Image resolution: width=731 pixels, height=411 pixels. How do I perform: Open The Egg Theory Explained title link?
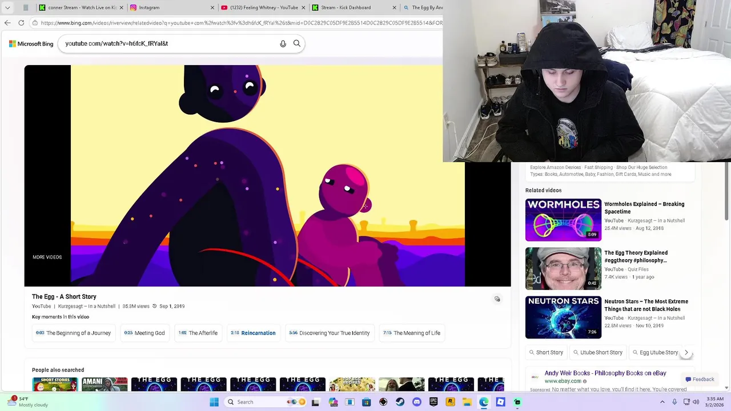636,256
